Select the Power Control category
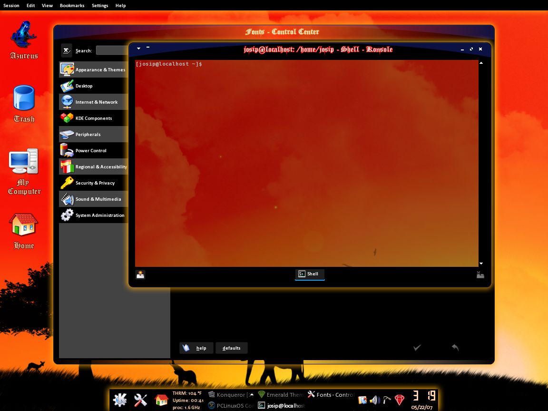548x411 pixels. point(94,151)
